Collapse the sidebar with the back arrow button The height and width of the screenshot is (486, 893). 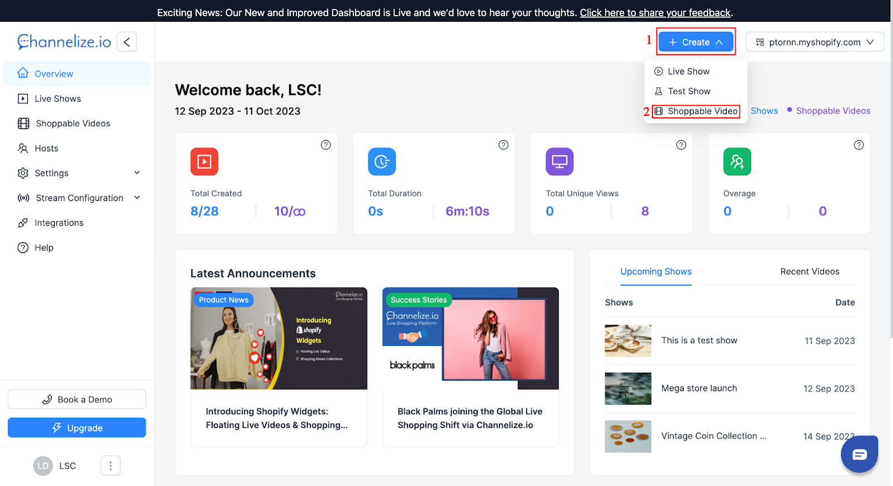pyautogui.click(x=127, y=42)
